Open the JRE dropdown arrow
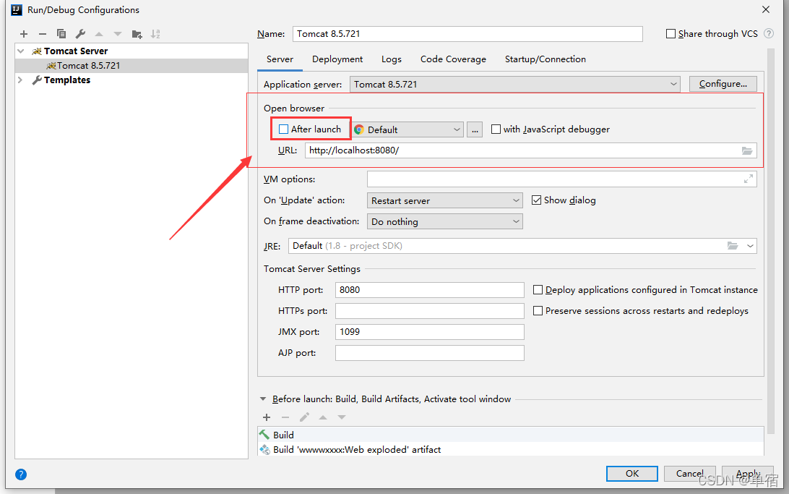 [x=750, y=246]
